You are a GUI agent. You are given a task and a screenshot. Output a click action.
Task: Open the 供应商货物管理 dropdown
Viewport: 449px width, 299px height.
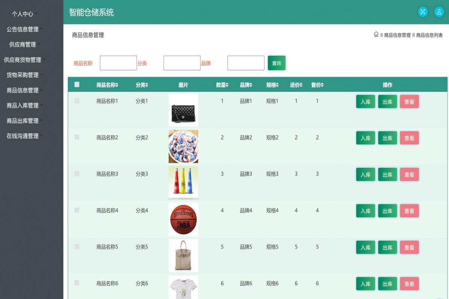pos(23,60)
